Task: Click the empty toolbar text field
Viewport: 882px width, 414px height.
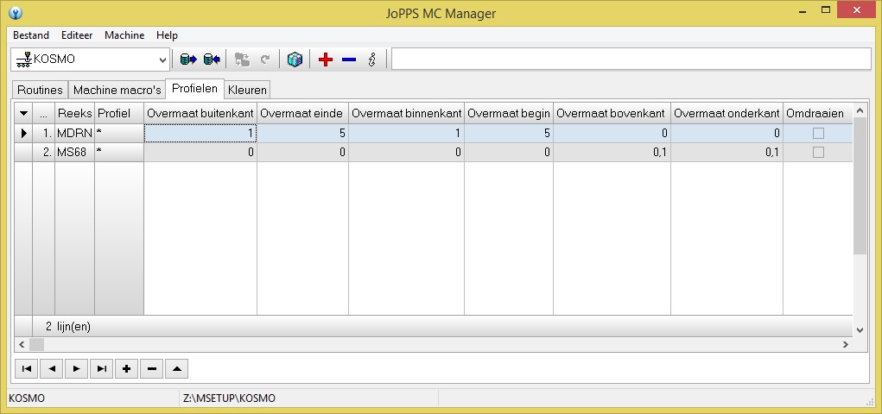Action: click(x=631, y=59)
